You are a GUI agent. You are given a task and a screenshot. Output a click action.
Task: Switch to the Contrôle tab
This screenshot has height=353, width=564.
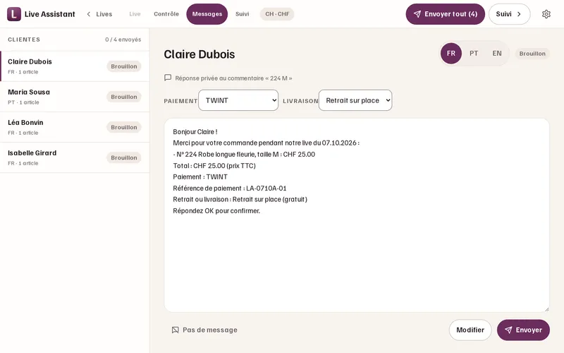pyautogui.click(x=166, y=14)
